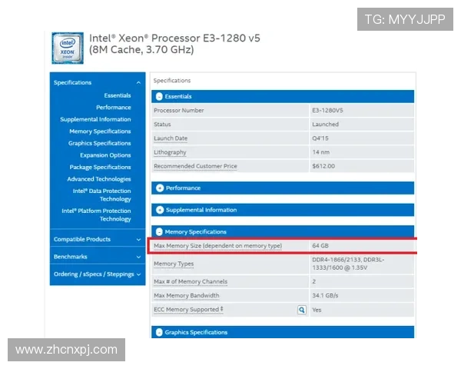Open the Performance sidebar link
461x369 pixels.
pyautogui.click(x=114, y=108)
